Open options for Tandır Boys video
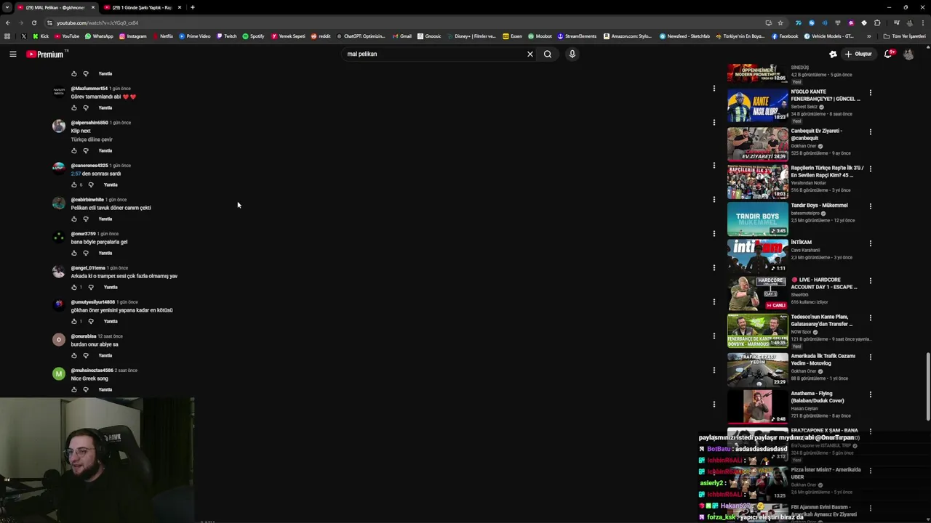Viewport: 931px width, 523px height. coord(870,206)
